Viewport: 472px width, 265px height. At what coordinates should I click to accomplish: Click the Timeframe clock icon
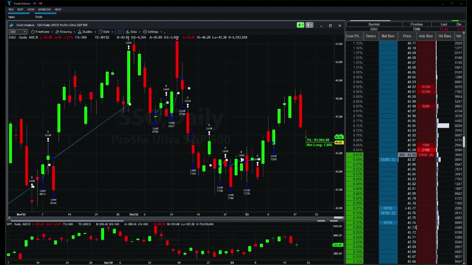33,32
